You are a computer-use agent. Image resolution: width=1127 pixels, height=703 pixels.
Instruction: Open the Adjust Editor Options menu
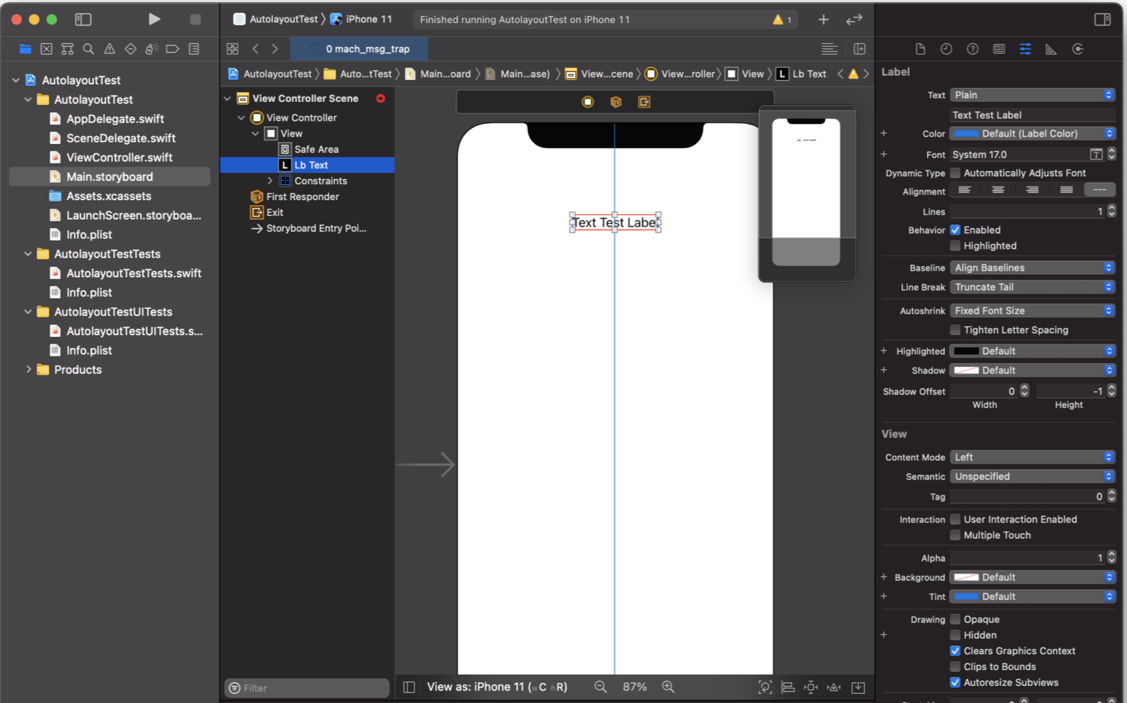coord(830,49)
